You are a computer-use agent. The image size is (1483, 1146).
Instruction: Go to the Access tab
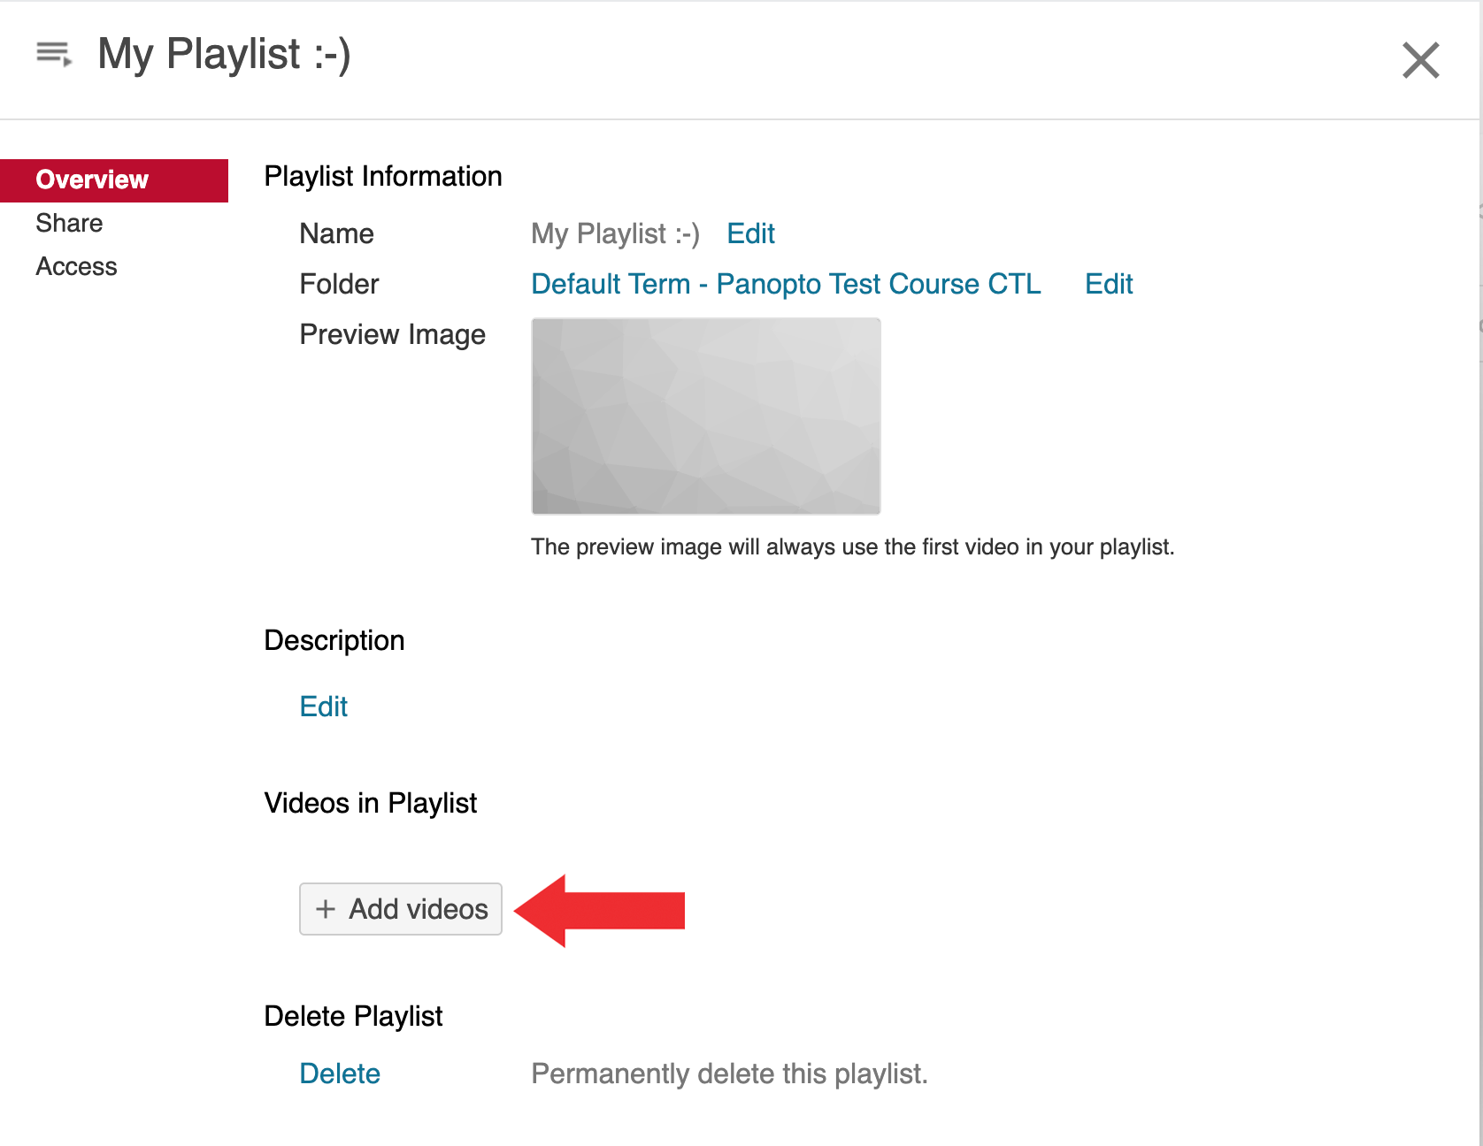tap(76, 266)
